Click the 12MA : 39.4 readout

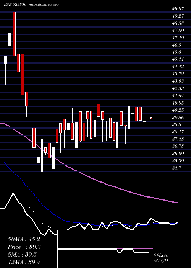click(24, 262)
